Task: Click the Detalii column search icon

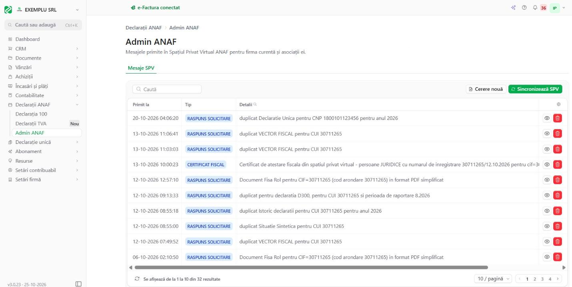Action: (255, 104)
